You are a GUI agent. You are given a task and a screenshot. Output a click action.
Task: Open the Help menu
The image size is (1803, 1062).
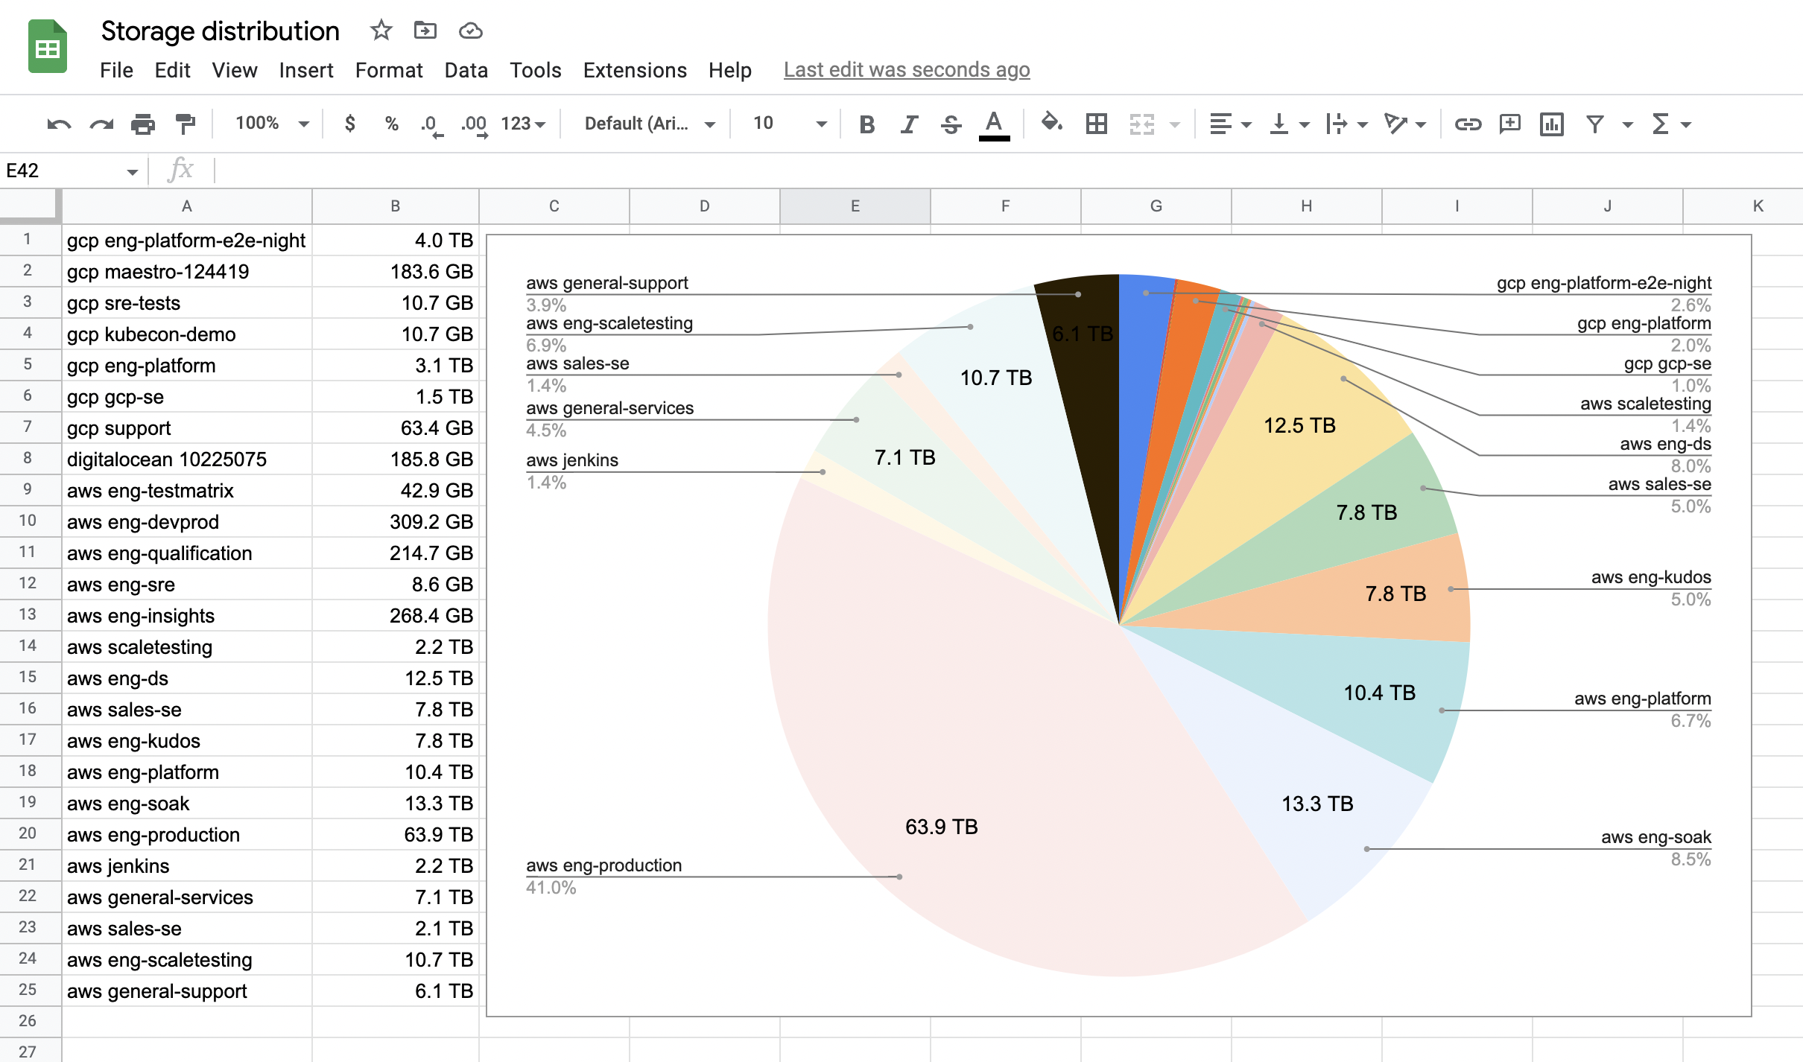pos(729,70)
